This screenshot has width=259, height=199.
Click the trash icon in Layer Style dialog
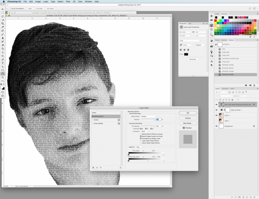(120, 168)
